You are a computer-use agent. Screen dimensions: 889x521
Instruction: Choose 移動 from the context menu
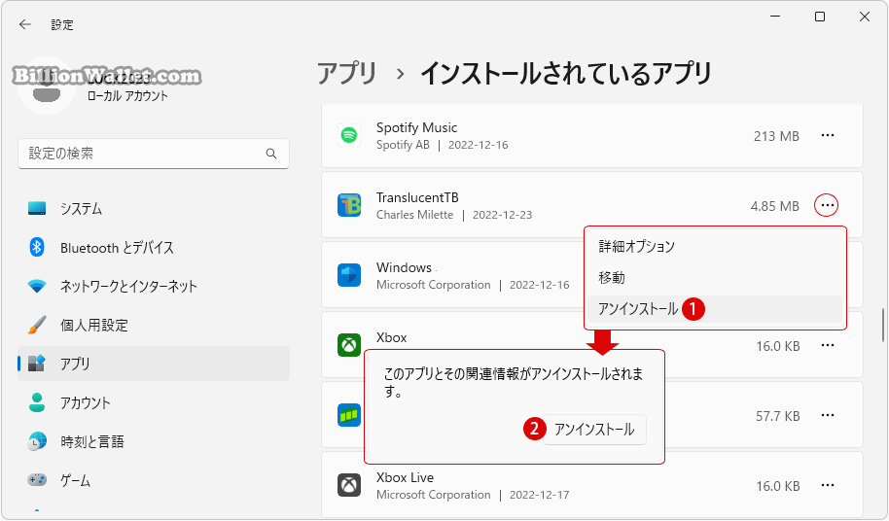pos(715,277)
